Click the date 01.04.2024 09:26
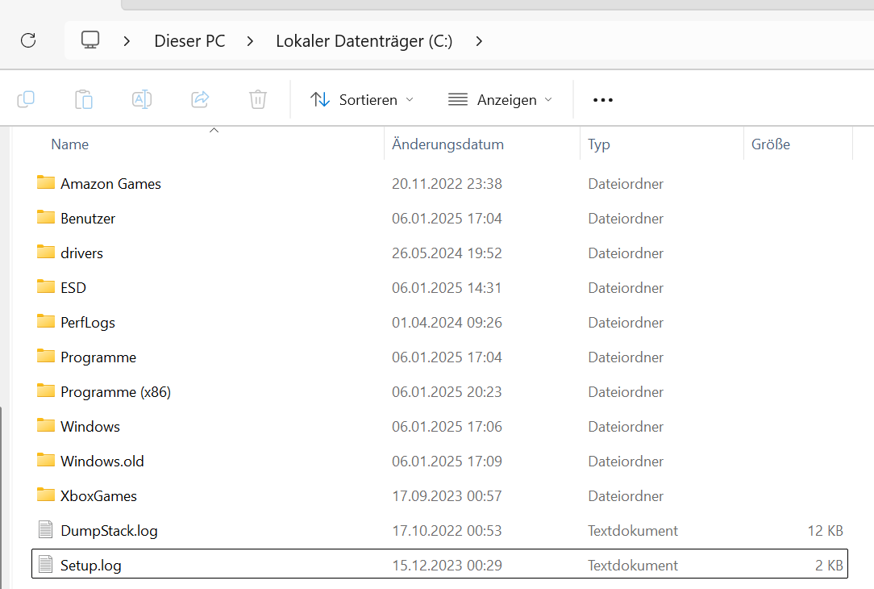The image size is (874, 589). [447, 323]
